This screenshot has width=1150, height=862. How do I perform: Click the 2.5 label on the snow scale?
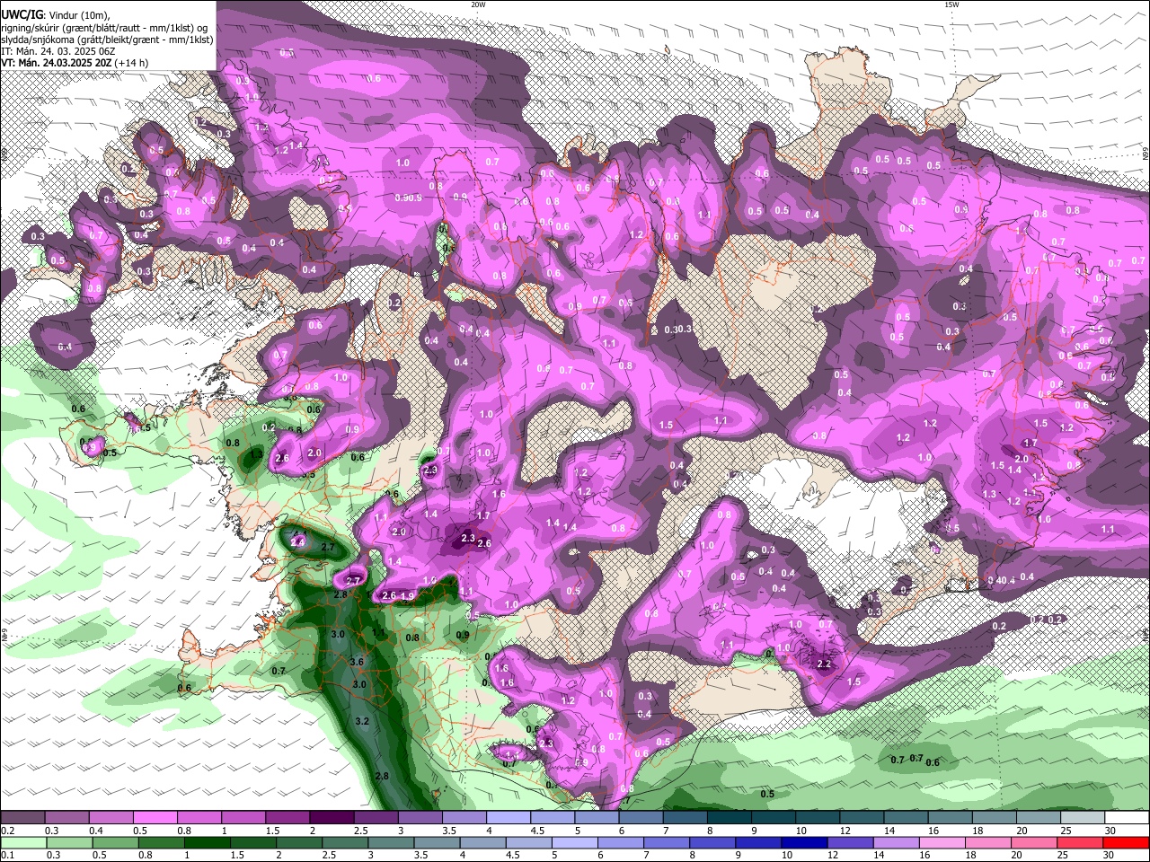tap(360, 831)
